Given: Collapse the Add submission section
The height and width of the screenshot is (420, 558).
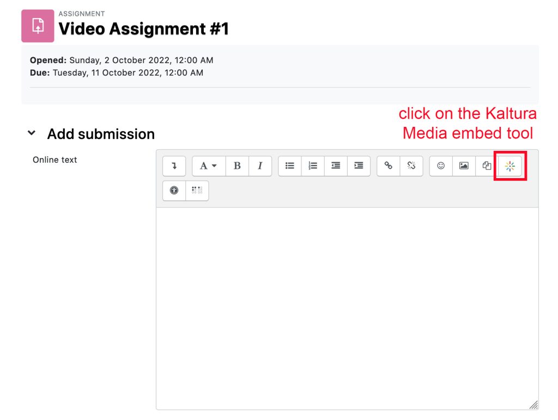Looking at the screenshot, I should click(31, 133).
